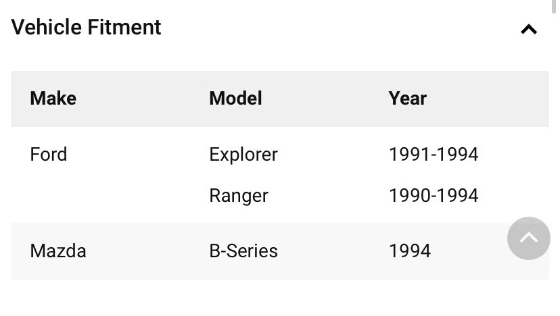Select the Year column header

point(407,99)
